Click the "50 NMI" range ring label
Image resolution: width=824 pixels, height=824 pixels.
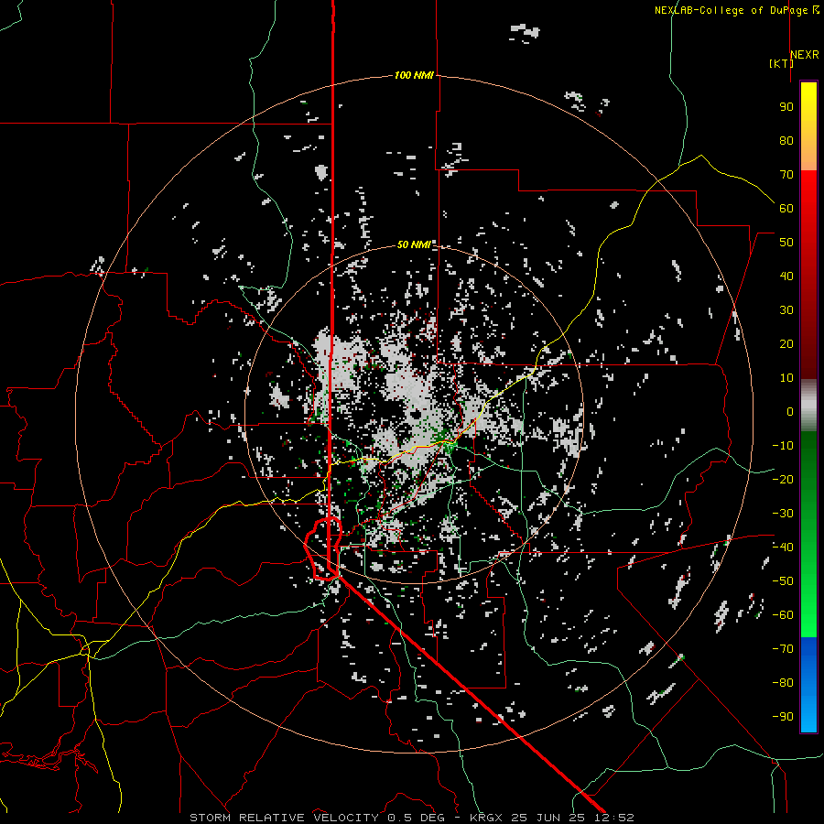click(414, 244)
